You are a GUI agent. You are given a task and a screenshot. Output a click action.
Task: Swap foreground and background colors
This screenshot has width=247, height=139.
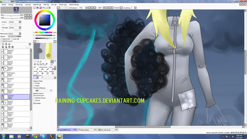55,61
